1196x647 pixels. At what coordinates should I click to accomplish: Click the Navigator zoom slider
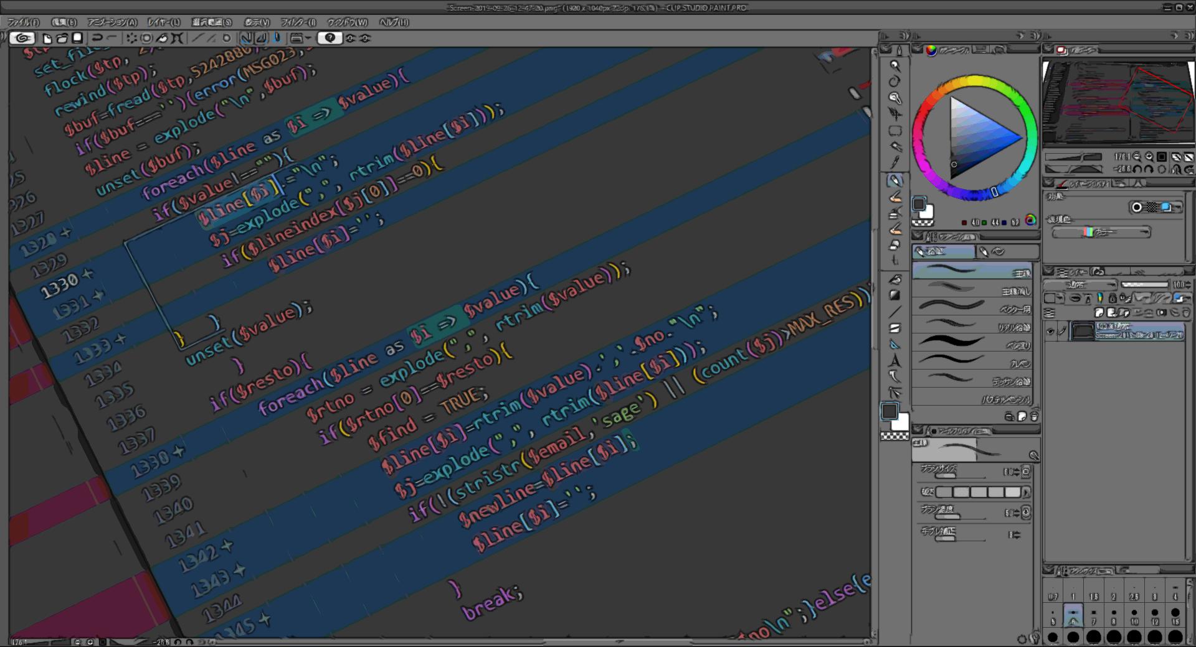(x=1074, y=157)
